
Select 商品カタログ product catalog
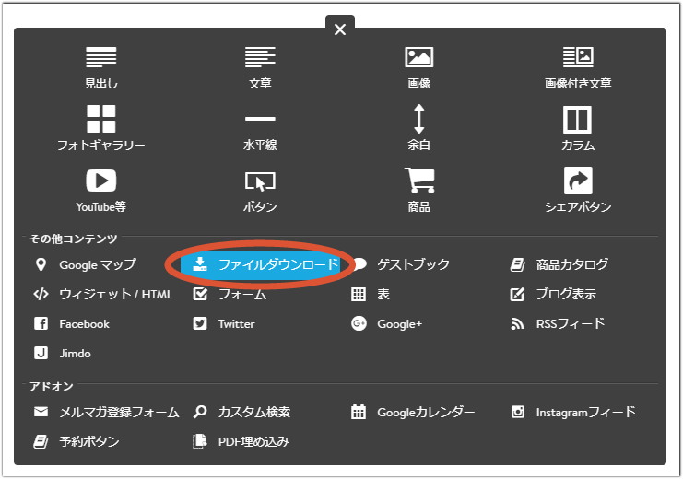click(x=559, y=264)
